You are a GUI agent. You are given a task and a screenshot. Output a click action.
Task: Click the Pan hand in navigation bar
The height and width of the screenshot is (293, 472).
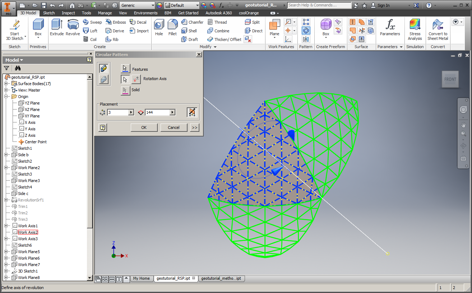coord(463,125)
